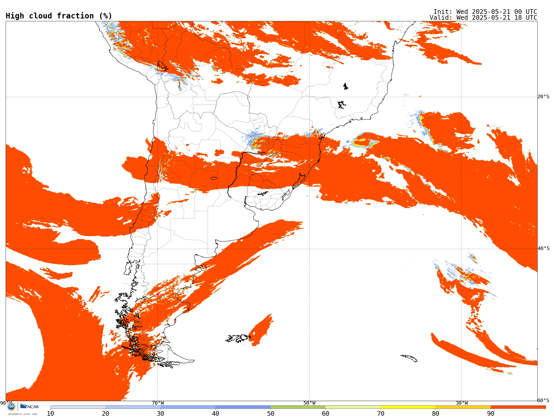
Task: Click the 60°S latitude label
Action: [x=543, y=400]
